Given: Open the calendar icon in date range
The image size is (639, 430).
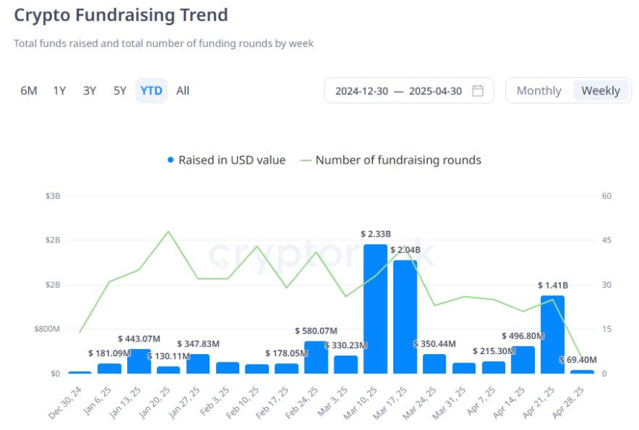Looking at the screenshot, I should [478, 91].
